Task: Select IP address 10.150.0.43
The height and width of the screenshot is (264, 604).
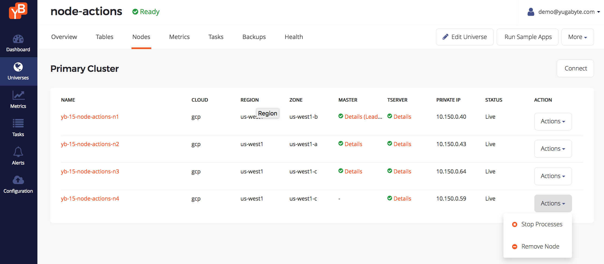Action: tap(451, 144)
